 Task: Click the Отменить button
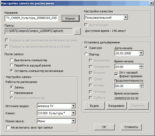pyautogui.click(x=131, y=127)
